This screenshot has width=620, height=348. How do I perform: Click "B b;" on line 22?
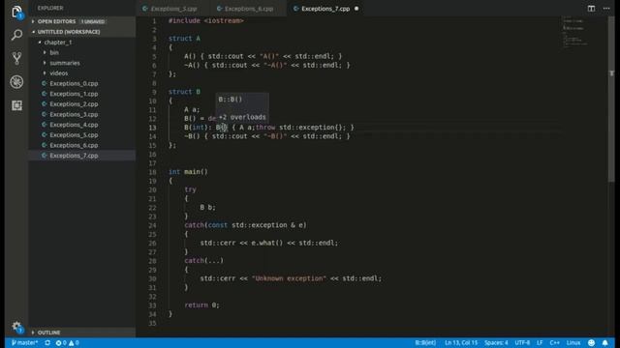[207, 207]
